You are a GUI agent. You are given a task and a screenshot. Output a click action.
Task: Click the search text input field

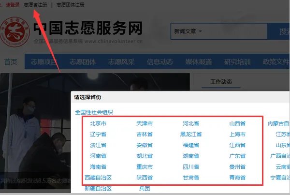click(x=235, y=31)
